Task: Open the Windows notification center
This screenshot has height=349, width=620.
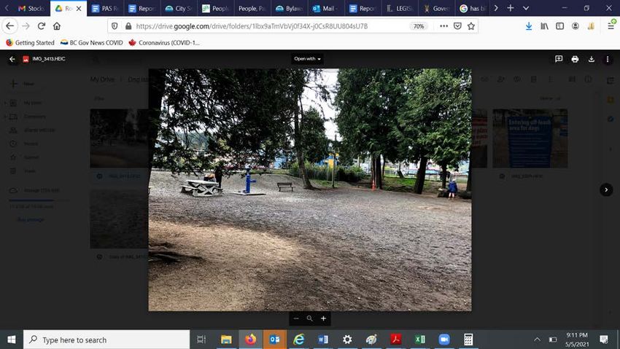Action: pyautogui.click(x=604, y=340)
